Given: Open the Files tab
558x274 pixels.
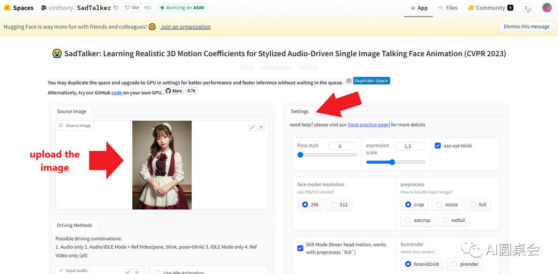Looking at the screenshot, I should 448,8.
